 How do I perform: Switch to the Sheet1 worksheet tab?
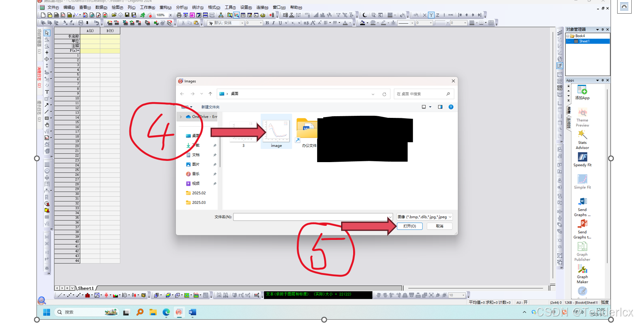(86, 288)
